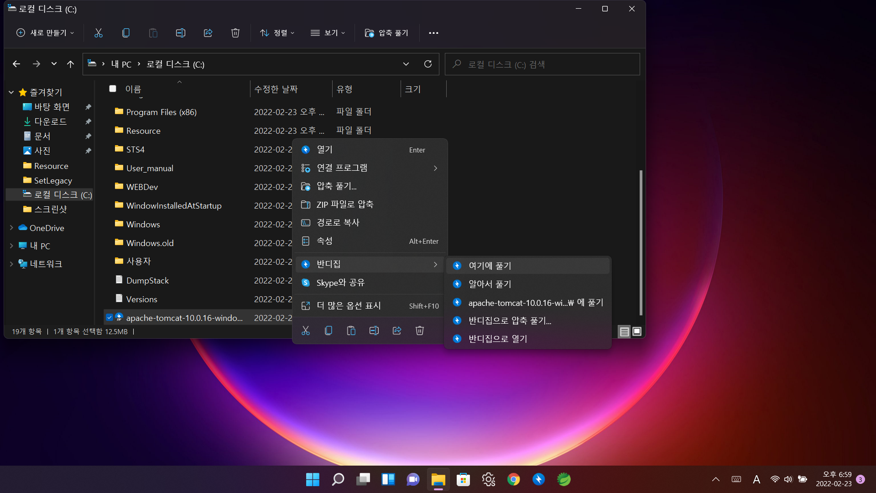Open address bar history dropdown chevron
876x493 pixels.
point(406,64)
